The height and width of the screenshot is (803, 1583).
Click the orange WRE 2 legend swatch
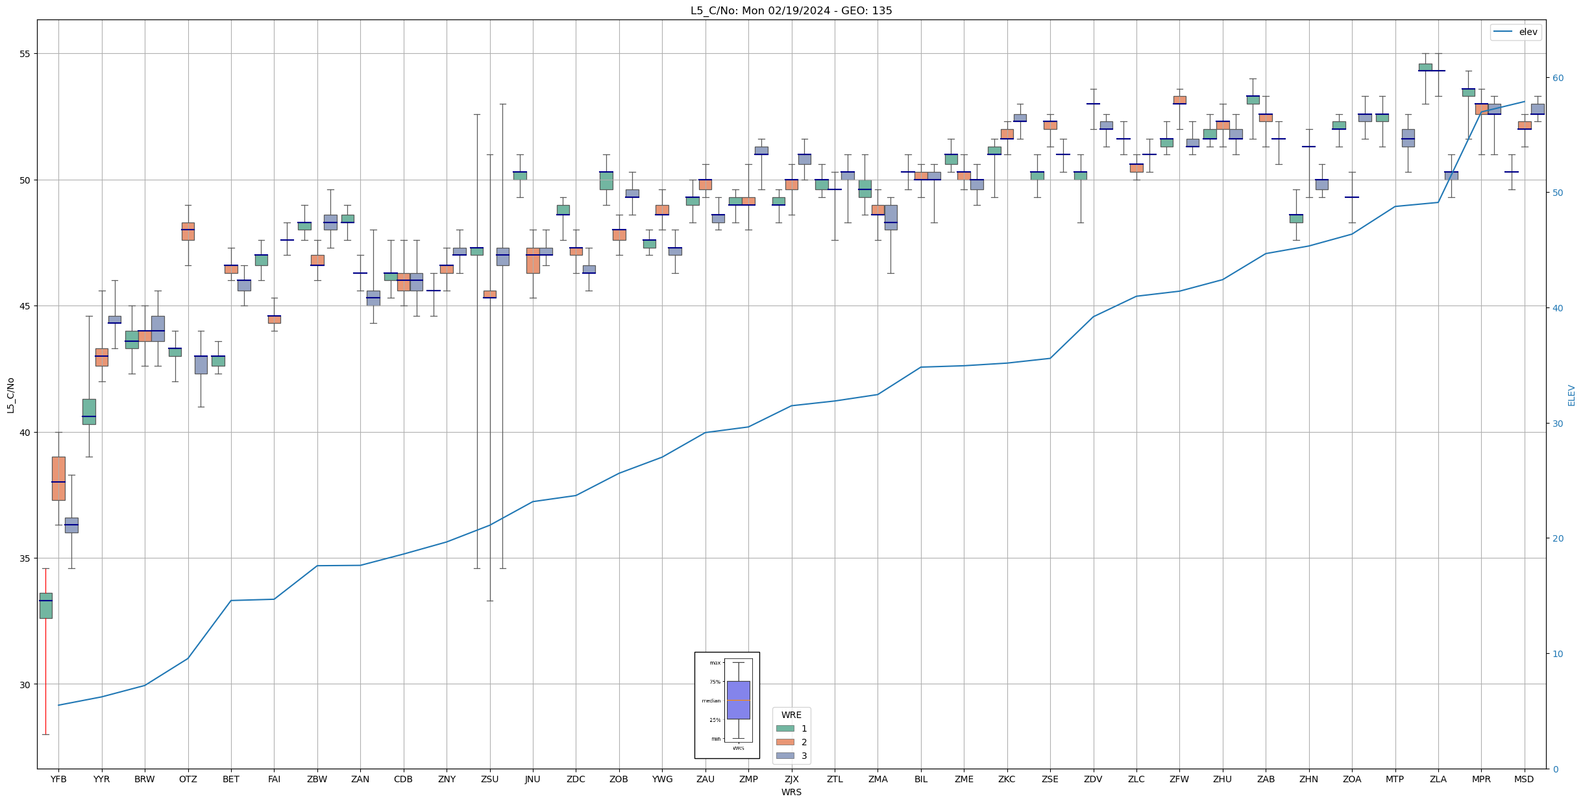point(785,742)
